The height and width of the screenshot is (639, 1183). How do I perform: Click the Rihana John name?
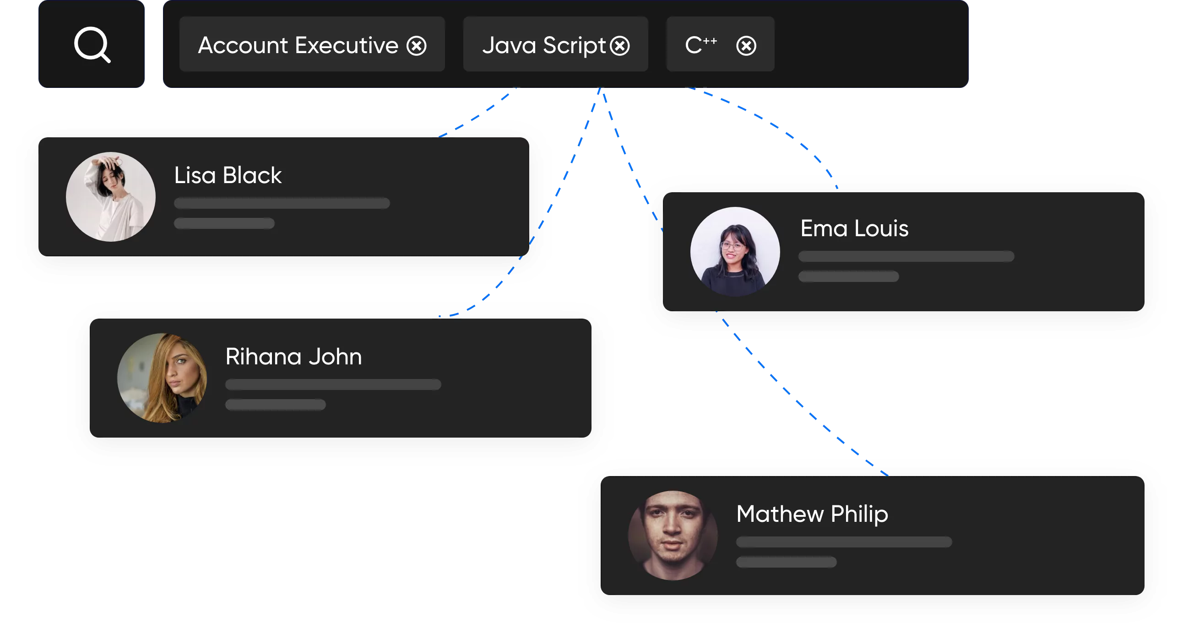293,357
